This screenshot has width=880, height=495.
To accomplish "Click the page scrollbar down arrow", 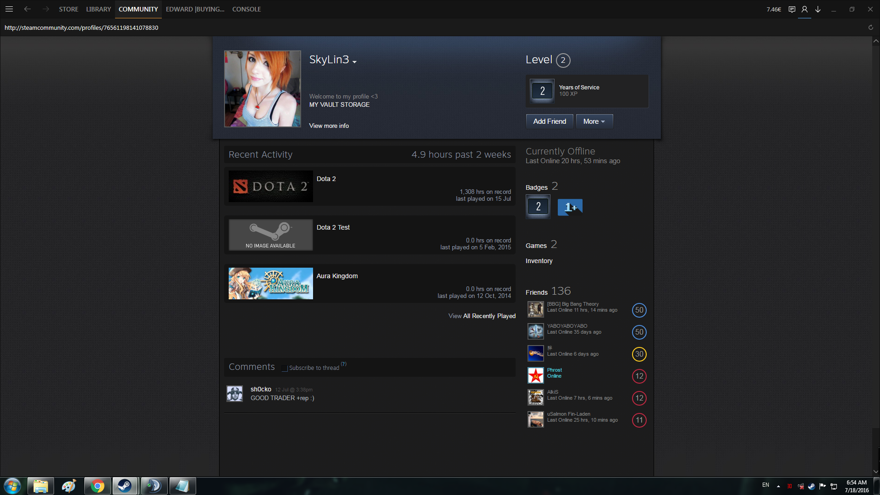I will point(875,471).
